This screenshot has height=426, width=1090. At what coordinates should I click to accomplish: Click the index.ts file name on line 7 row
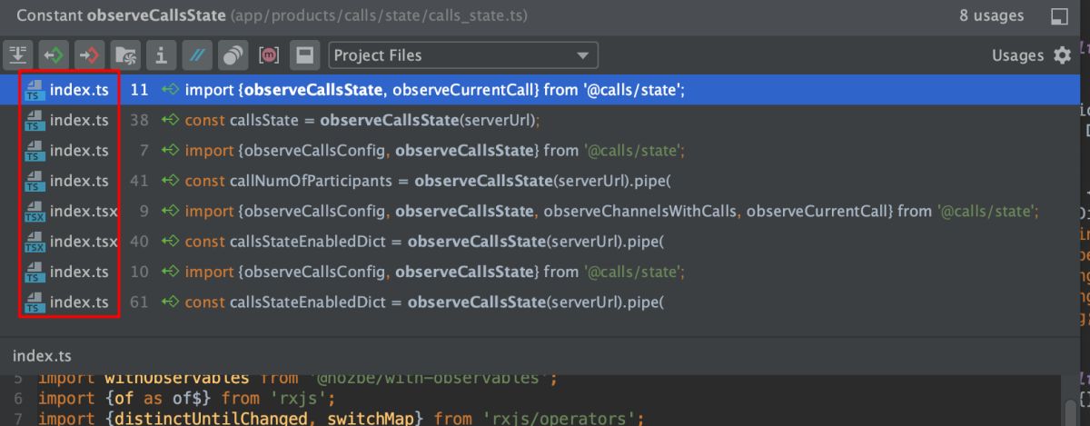(x=79, y=150)
